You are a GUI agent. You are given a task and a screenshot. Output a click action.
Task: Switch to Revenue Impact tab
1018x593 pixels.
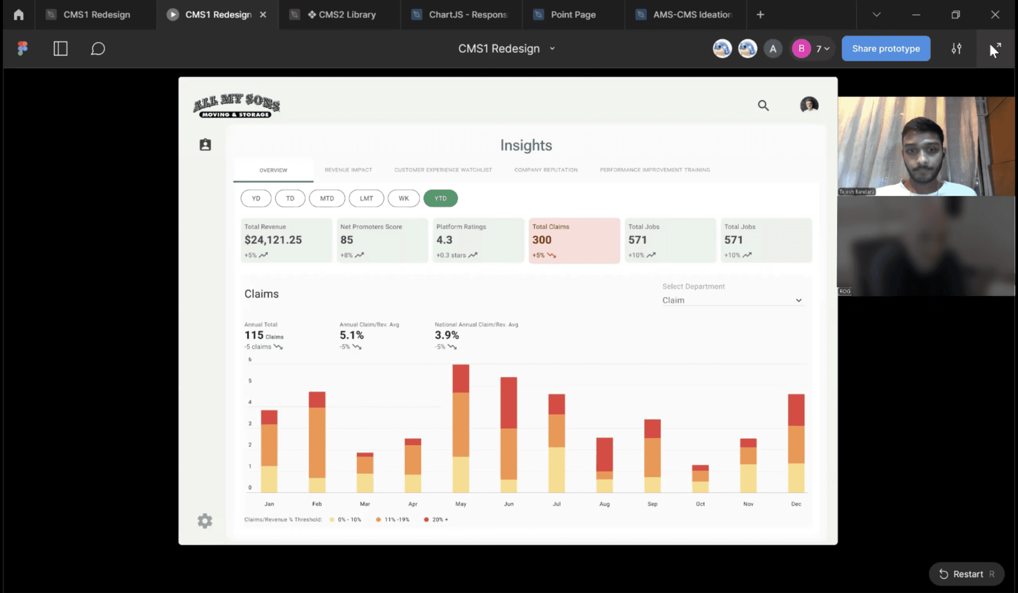[x=348, y=170]
